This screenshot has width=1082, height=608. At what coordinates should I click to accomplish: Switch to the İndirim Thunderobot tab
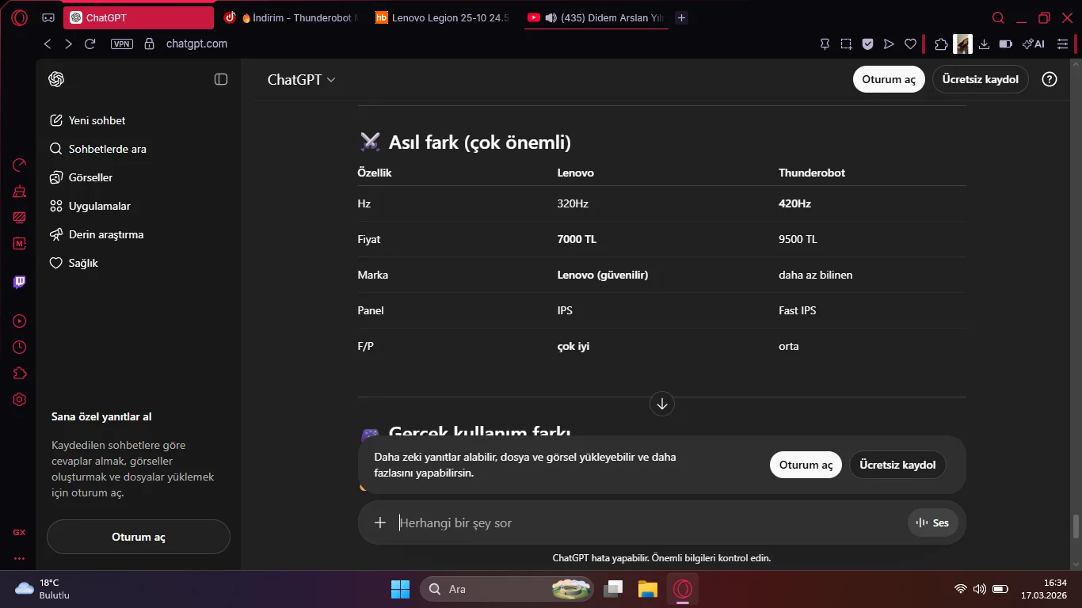tap(291, 17)
